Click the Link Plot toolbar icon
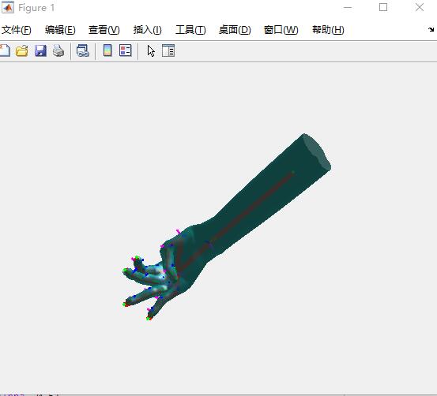Image resolution: width=437 pixels, height=396 pixels. point(83,50)
